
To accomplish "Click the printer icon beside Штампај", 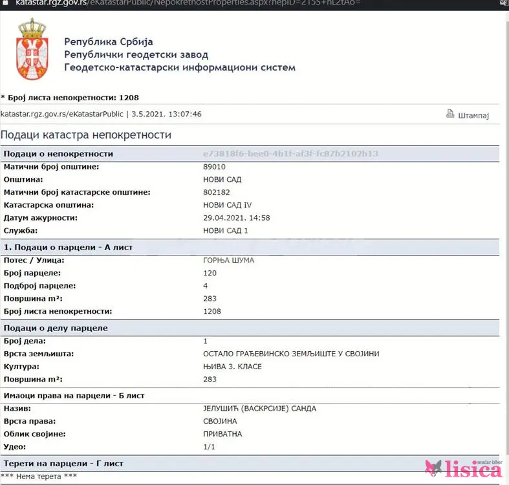I will pyautogui.click(x=450, y=114).
